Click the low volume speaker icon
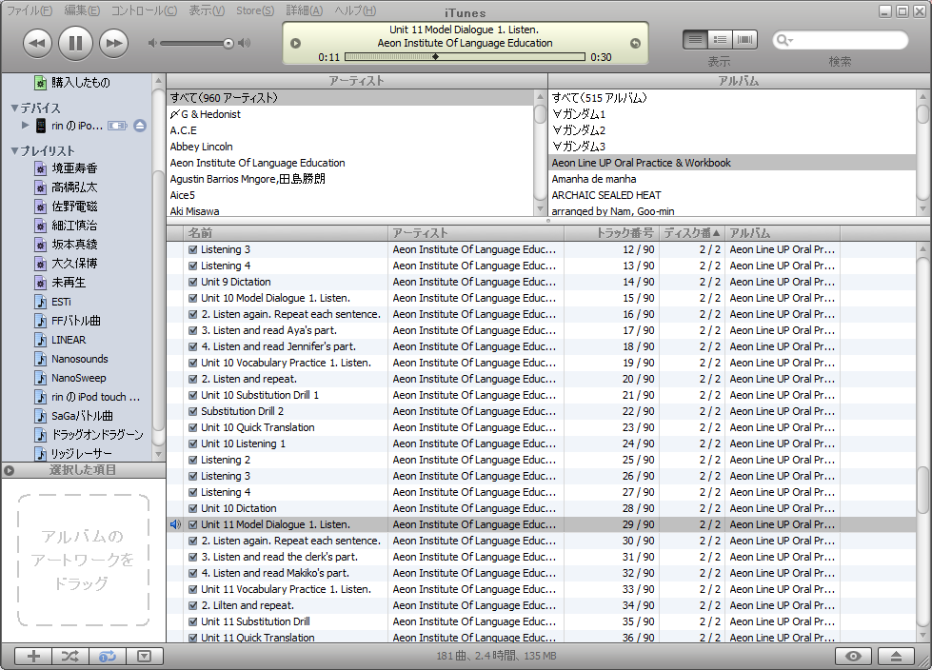Viewport: 932px width, 670px height. tap(152, 44)
